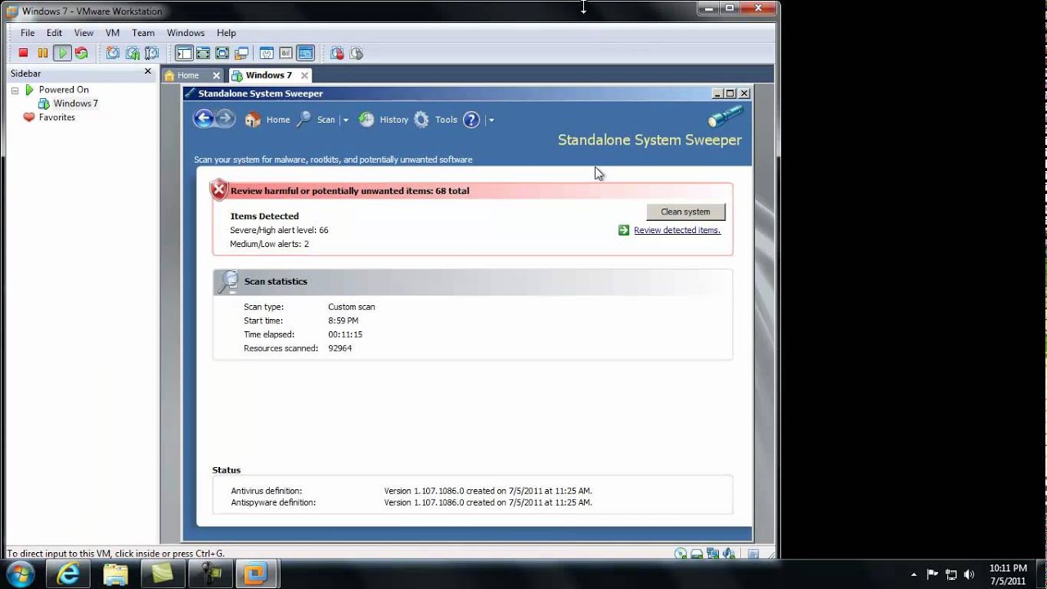Go to Home in System Sweeper
Image resolution: width=1047 pixels, height=589 pixels.
267,119
